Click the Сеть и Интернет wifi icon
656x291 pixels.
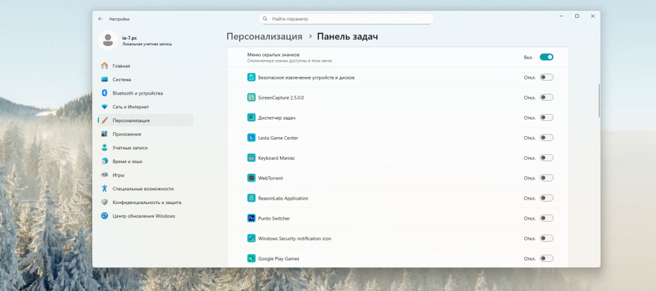pyautogui.click(x=105, y=107)
